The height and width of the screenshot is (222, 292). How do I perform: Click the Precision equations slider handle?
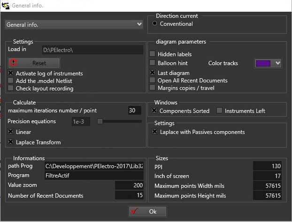(100, 121)
